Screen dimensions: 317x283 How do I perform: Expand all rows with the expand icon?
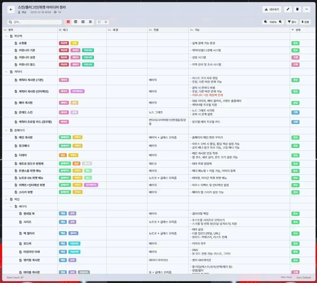tap(99, 22)
